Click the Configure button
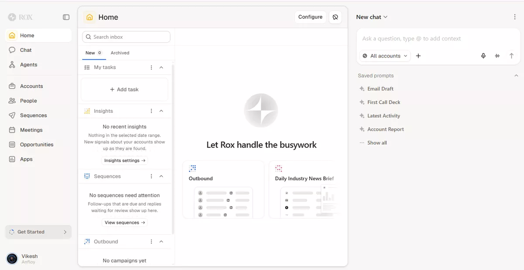 [x=310, y=17]
